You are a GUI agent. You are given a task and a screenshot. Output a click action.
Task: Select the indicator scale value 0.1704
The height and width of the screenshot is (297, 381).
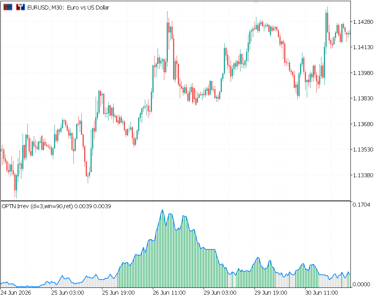pyautogui.click(x=361, y=205)
